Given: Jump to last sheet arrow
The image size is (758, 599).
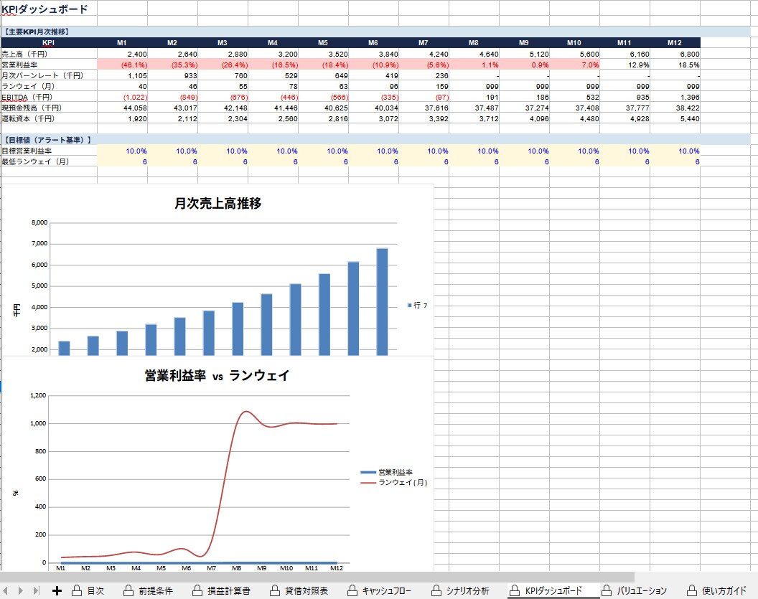Looking at the screenshot, I should click(x=37, y=590).
